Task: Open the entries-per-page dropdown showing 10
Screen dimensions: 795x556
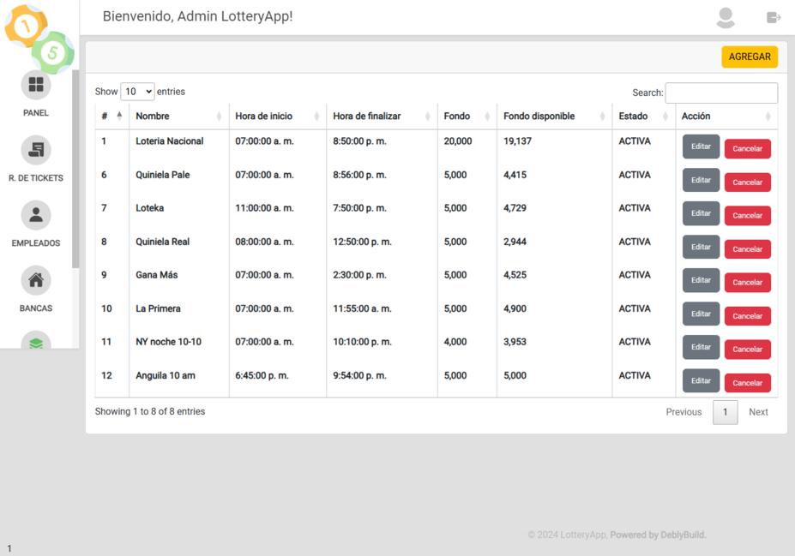Action: 137,91
